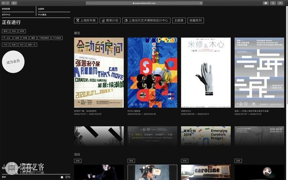Open the 海浪 Shanghai Biennale archive caption link
This screenshot has height=180, width=288.
pyautogui.click(x=252, y=111)
